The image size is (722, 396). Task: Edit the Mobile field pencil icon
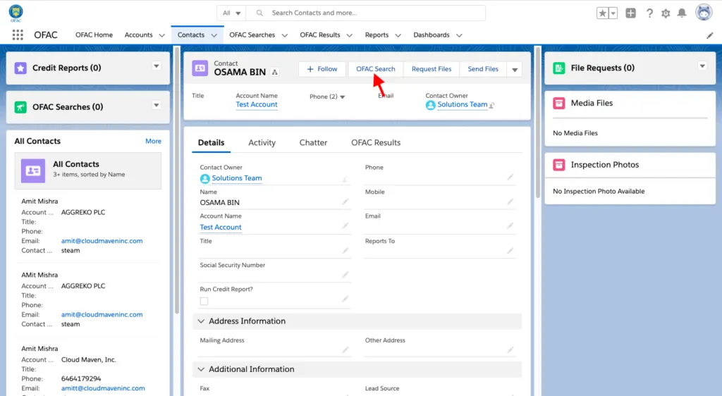510,202
